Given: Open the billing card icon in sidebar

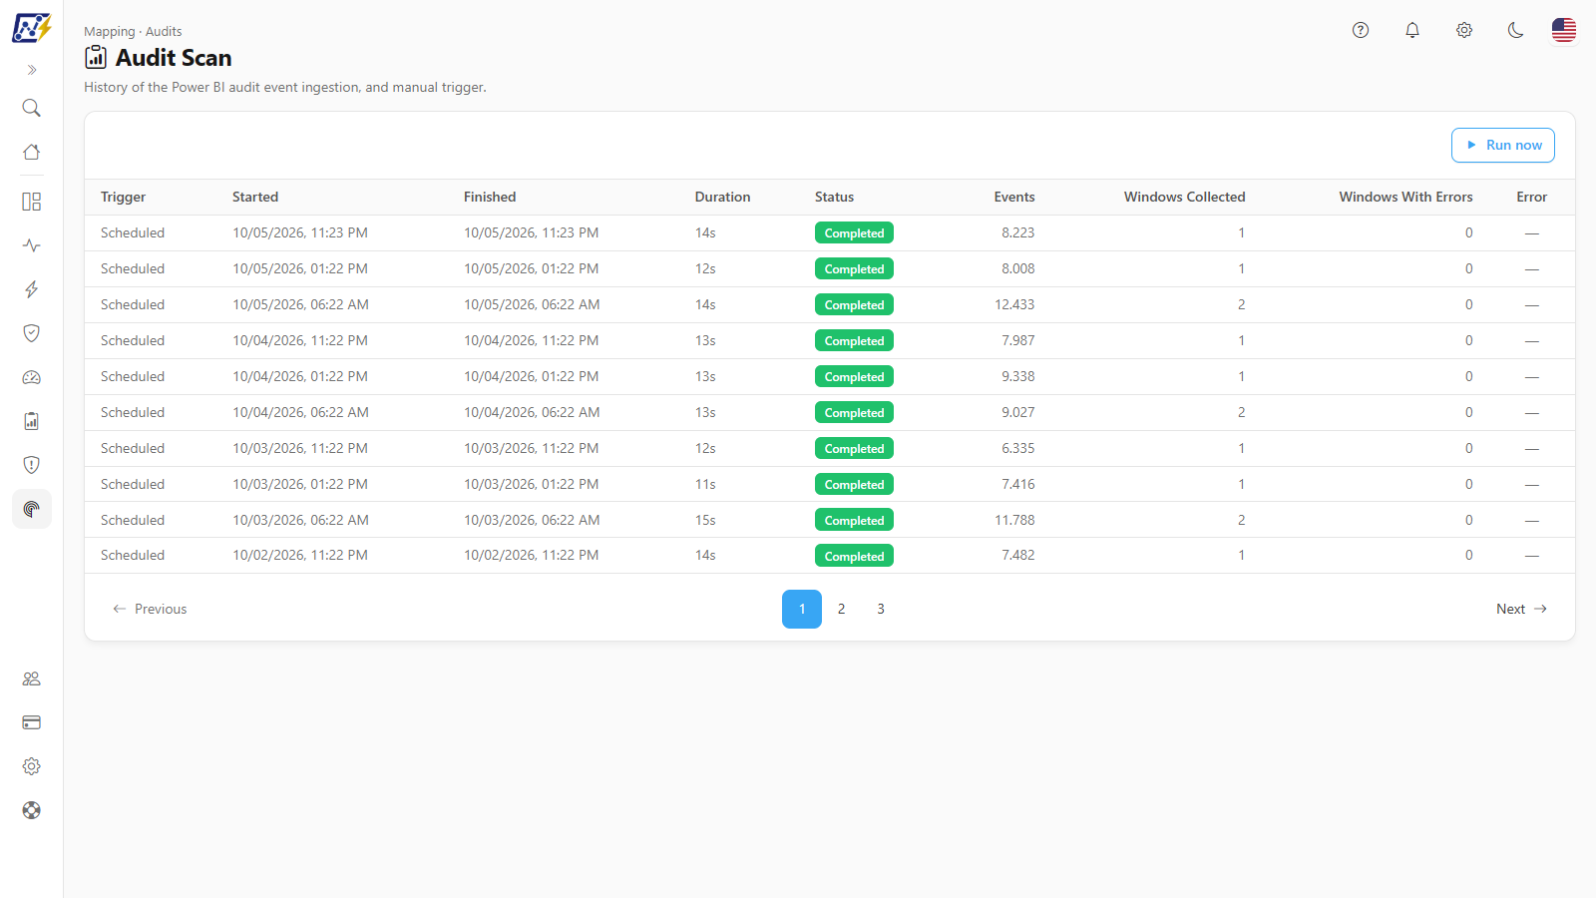Looking at the screenshot, I should (32, 722).
